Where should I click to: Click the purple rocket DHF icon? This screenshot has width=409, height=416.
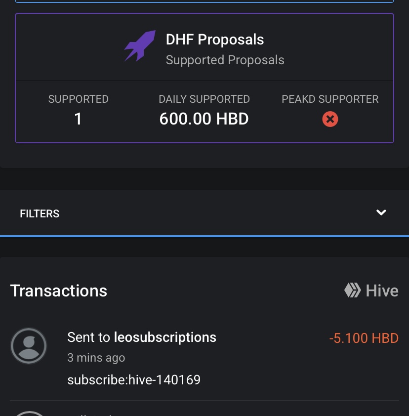pyautogui.click(x=139, y=46)
